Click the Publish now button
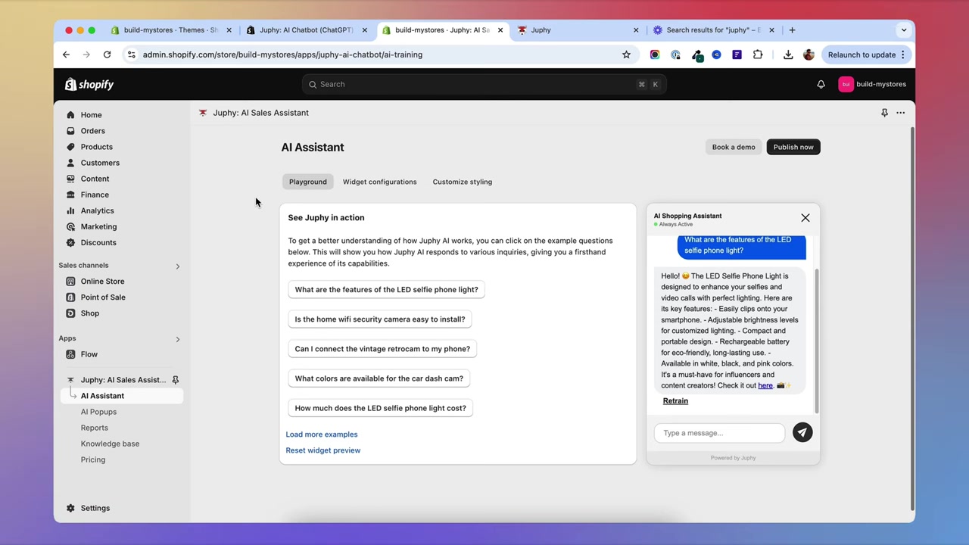Viewport: 969px width, 545px height. coord(793,147)
